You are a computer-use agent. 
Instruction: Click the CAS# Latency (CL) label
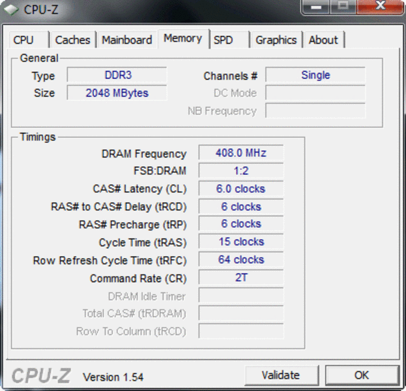(x=140, y=189)
